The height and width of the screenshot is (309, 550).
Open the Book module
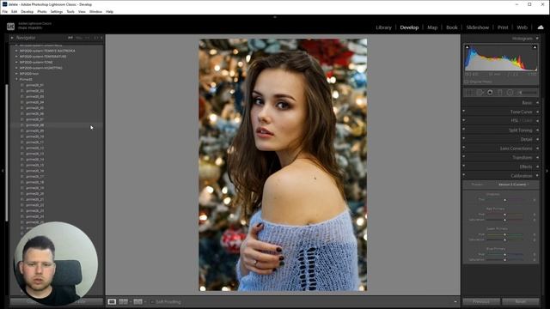coord(452,27)
